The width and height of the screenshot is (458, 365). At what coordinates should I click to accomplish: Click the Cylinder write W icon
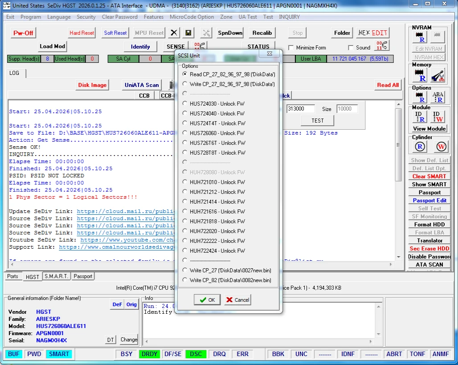click(x=441, y=147)
